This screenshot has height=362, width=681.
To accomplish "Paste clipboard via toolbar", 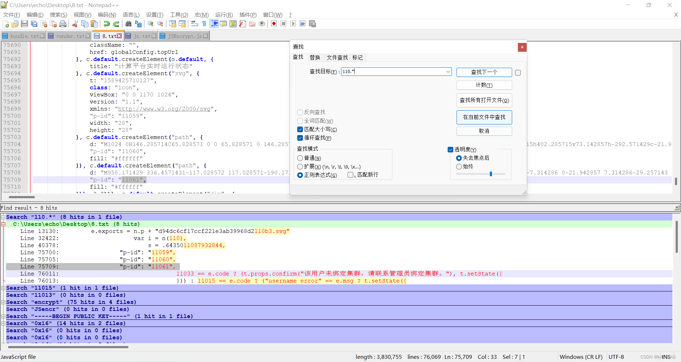I will click(94, 24).
